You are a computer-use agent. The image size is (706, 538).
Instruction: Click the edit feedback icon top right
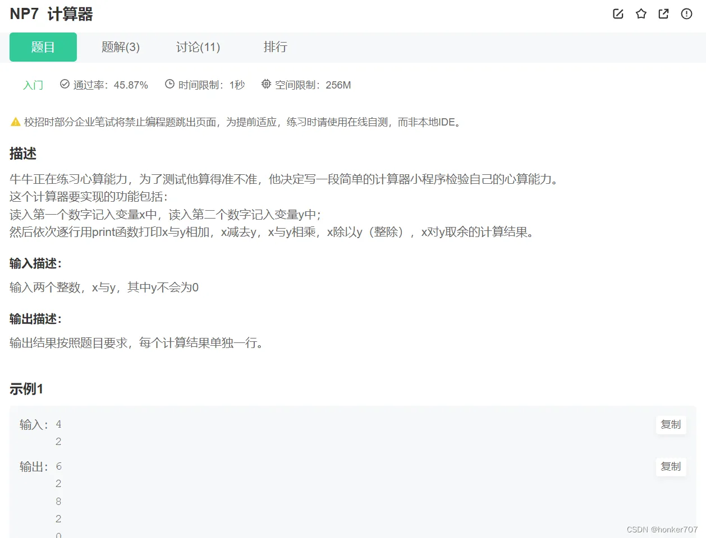(x=618, y=14)
